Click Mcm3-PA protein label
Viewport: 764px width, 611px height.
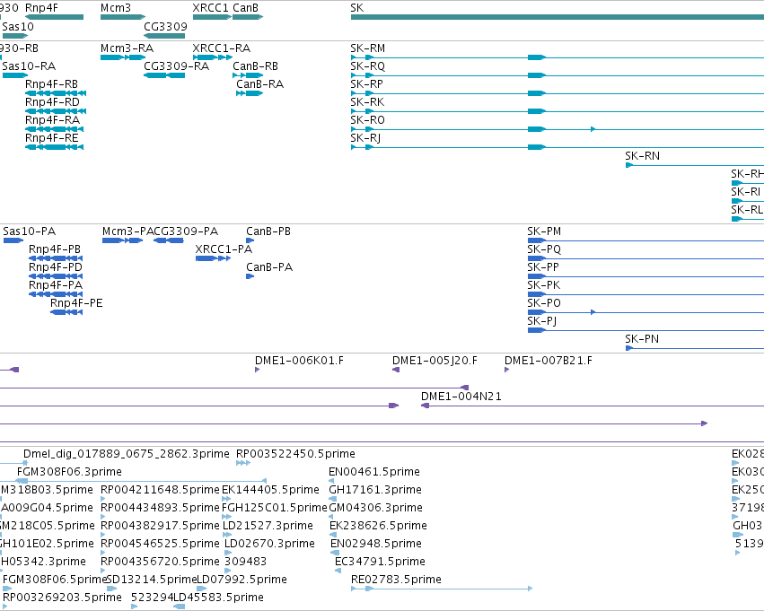click(127, 231)
